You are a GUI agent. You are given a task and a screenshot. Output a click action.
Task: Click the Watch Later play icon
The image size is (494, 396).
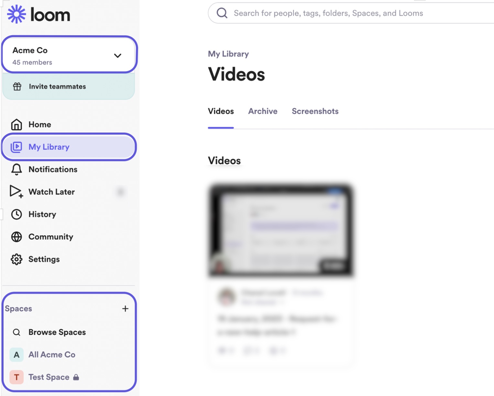(x=16, y=192)
